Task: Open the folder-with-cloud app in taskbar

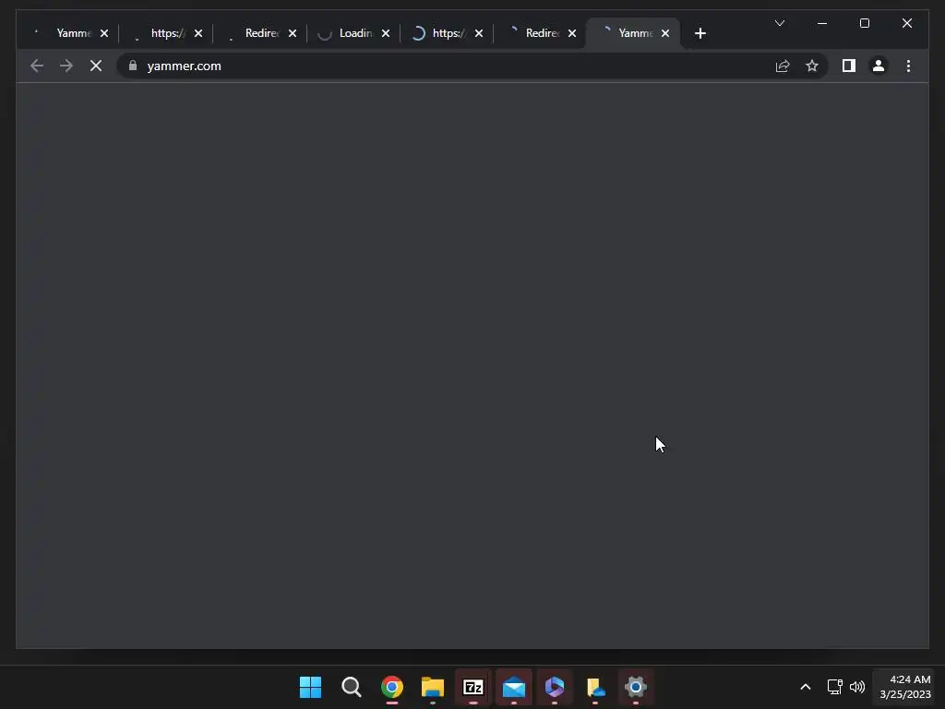Action: (x=595, y=687)
